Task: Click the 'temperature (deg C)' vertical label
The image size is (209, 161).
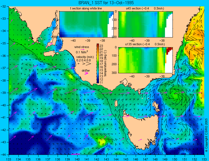Action: pyautogui.click(x=105, y=63)
